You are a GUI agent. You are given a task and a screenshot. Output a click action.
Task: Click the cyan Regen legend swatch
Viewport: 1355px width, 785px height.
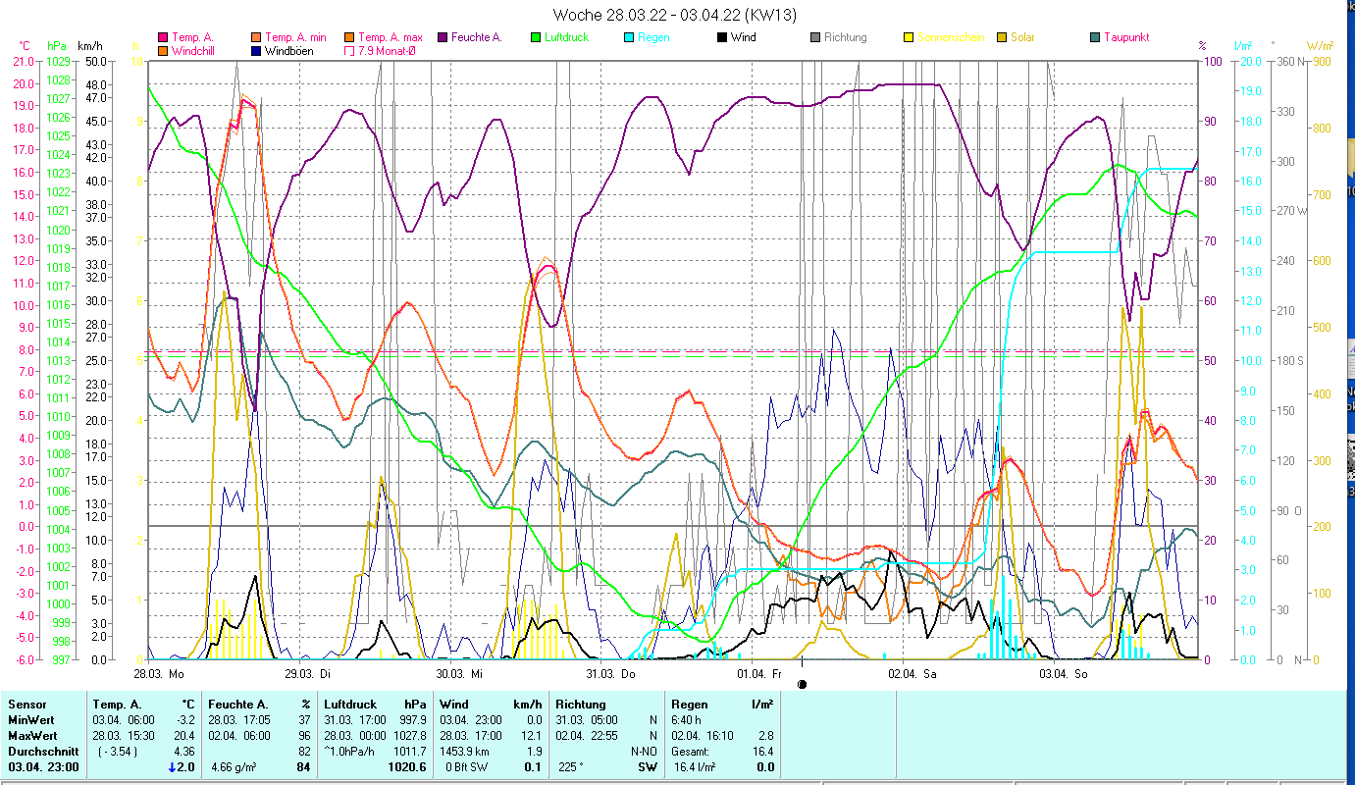(628, 37)
